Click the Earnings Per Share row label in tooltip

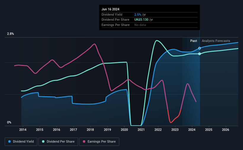pyautogui.click(x=115, y=25)
